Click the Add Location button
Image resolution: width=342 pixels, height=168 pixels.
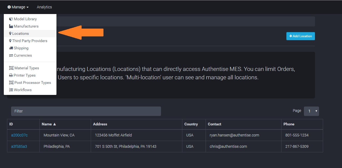pyautogui.click(x=300, y=36)
